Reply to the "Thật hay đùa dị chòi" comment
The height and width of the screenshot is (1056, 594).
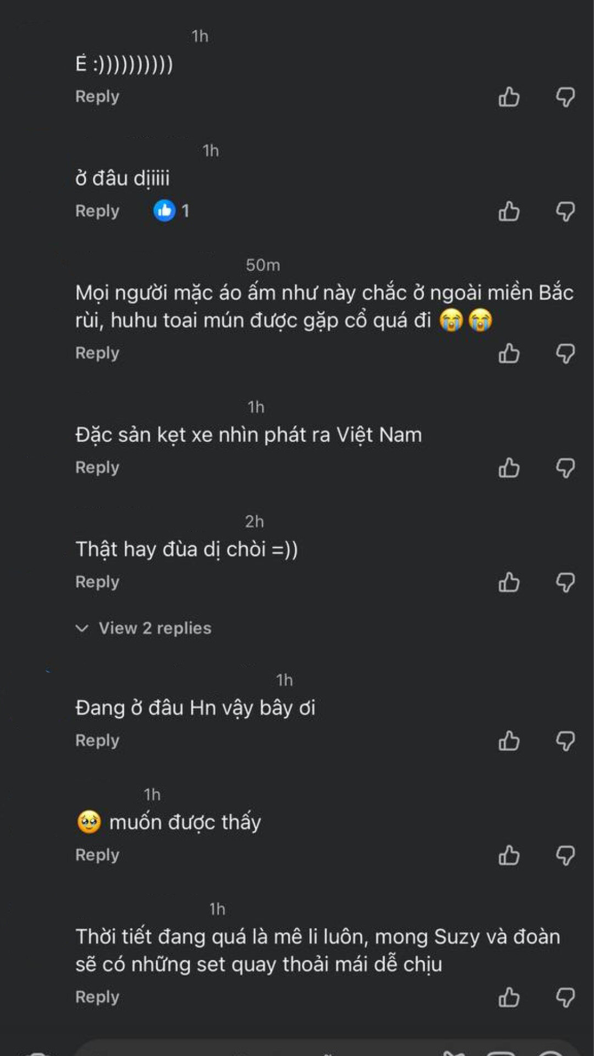point(97,583)
